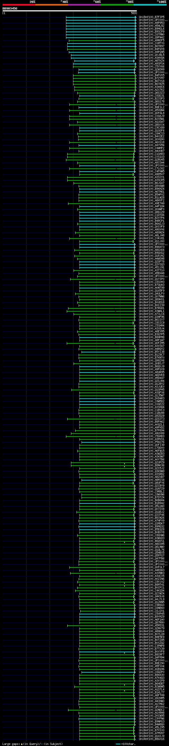
Task: Select the UniRef100_B2IGP3 label
Action: pyautogui.click(x=152, y=98)
